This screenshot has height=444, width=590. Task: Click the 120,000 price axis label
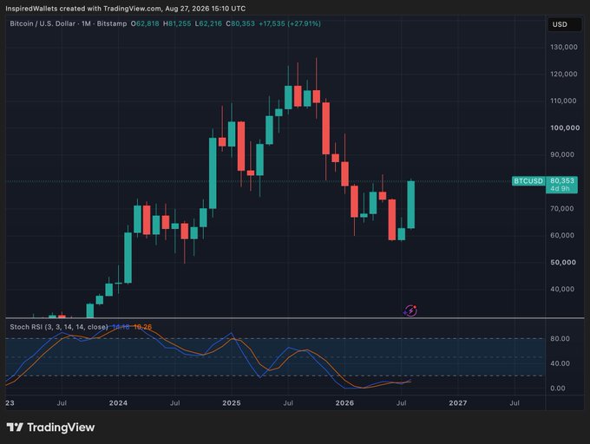pyautogui.click(x=564, y=74)
